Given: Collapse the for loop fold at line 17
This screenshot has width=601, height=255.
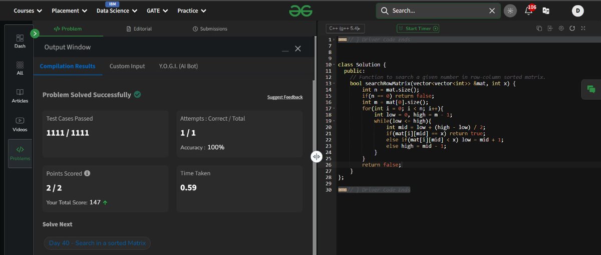Looking at the screenshot, I should pos(334,109).
